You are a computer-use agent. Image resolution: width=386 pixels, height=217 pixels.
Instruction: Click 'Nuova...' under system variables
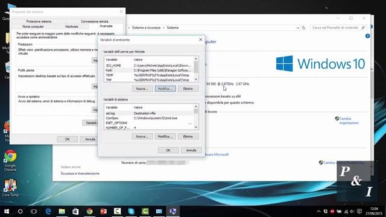(x=142, y=136)
